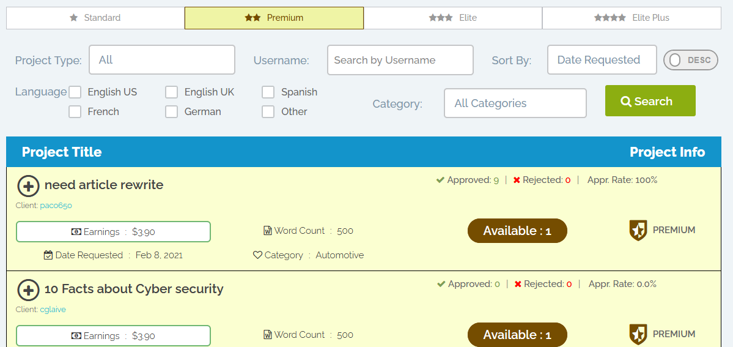Click the Project Info column header
Image resolution: width=733 pixels, height=347 pixels.
[x=667, y=152]
